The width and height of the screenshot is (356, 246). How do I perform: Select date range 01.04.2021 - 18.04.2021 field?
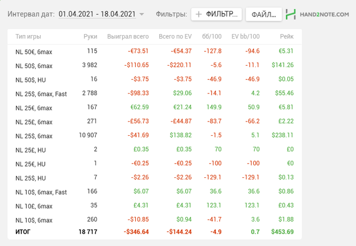97,14
